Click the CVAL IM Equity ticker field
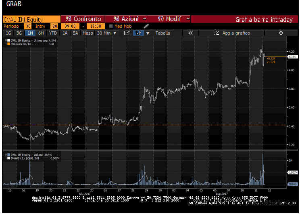Viewport: 300px width, 214px height. pyautogui.click(x=31, y=19)
